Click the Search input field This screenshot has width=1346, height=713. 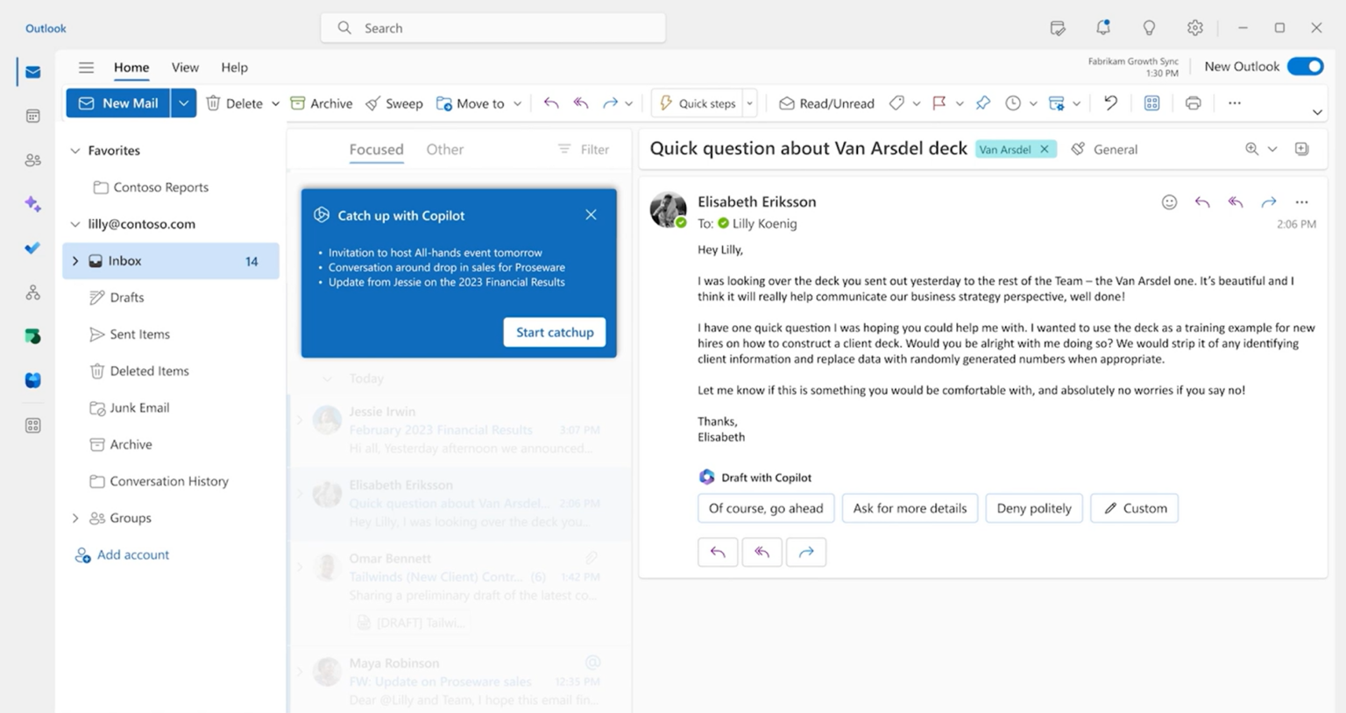tap(492, 28)
